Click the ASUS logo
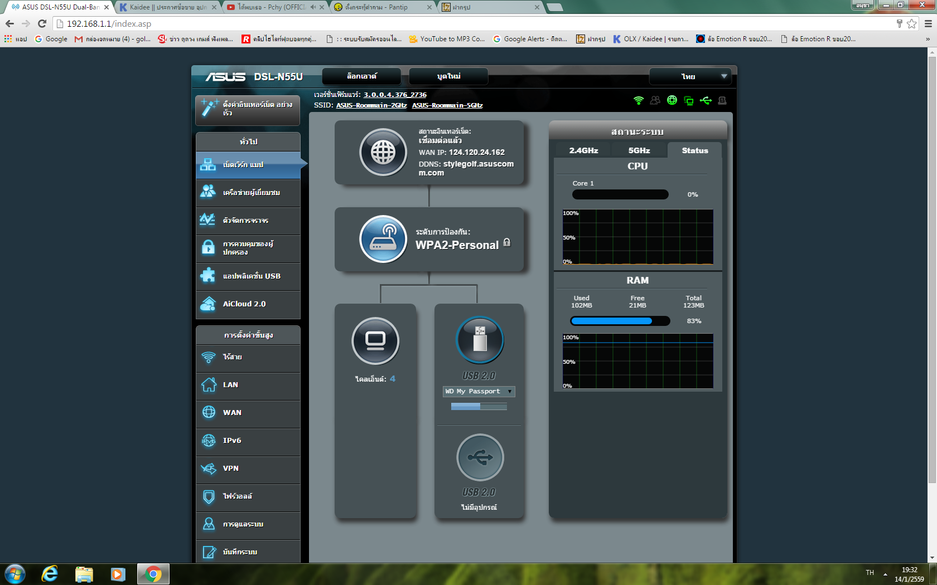This screenshot has height=585, width=937. [x=225, y=77]
